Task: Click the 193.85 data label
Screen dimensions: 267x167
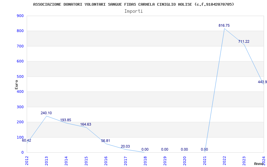Action: click(x=65, y=120)
